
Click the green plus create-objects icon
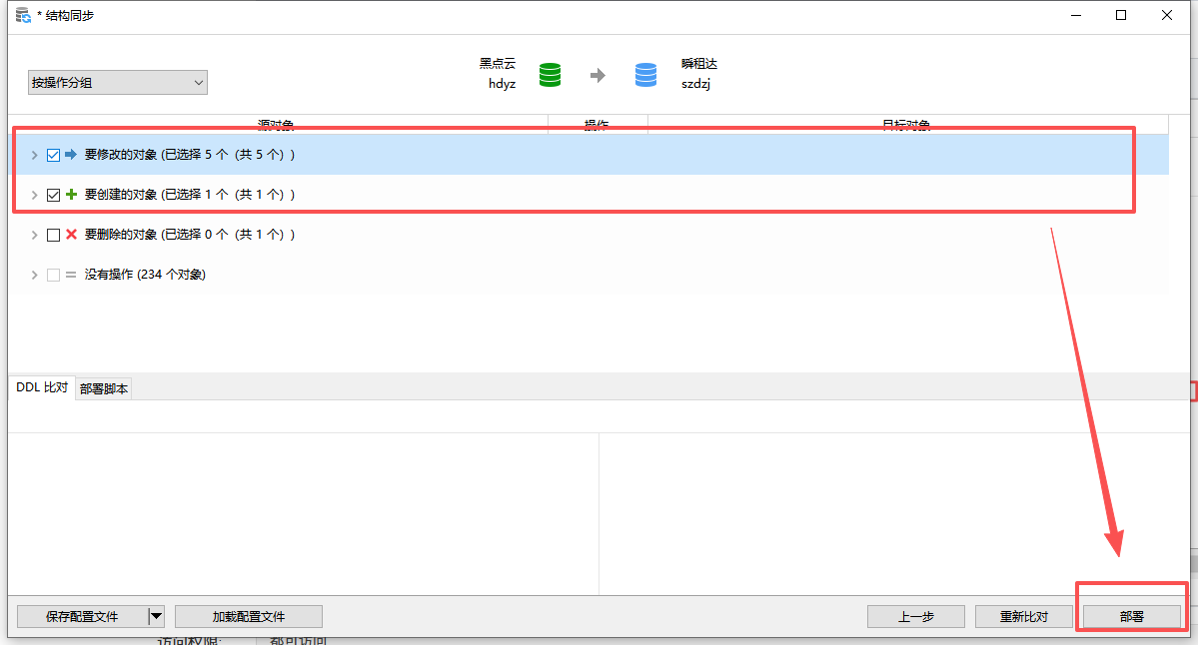(71, 195)
